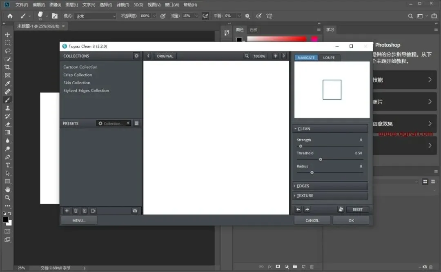Click the Radius slider handle
441x272 pixels.
pyautogui.click(x=312, y=173)
